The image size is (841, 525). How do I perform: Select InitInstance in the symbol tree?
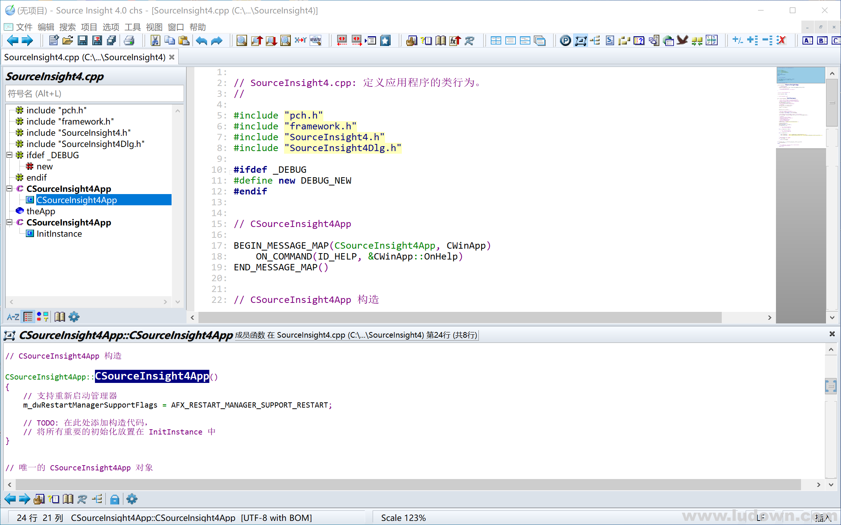point(59,234)
